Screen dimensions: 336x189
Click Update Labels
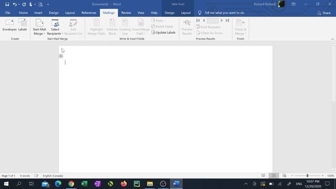(163, 33)
